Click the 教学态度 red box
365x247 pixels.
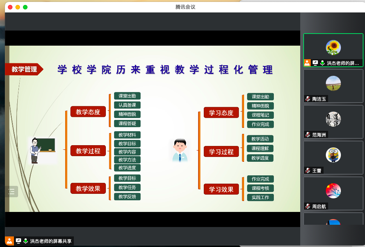pos(88,112)
